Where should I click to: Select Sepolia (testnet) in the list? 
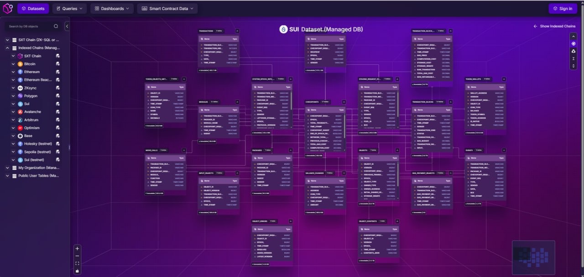click(x=37, y=152)
